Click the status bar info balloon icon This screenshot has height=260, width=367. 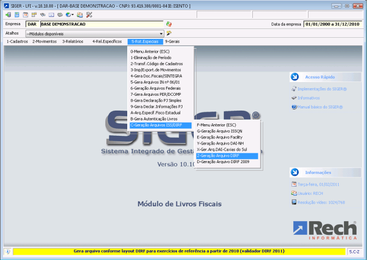pos(8,251)
